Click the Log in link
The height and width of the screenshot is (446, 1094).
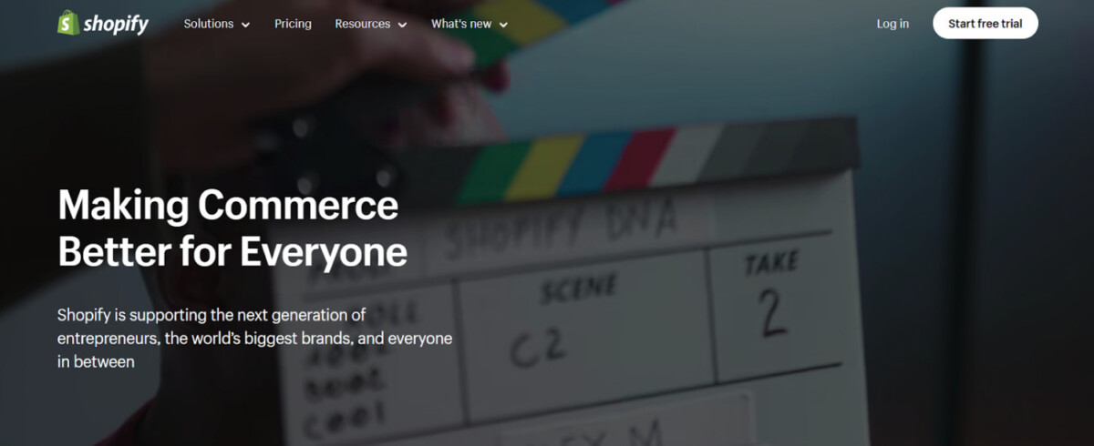[x=893, y=24]
